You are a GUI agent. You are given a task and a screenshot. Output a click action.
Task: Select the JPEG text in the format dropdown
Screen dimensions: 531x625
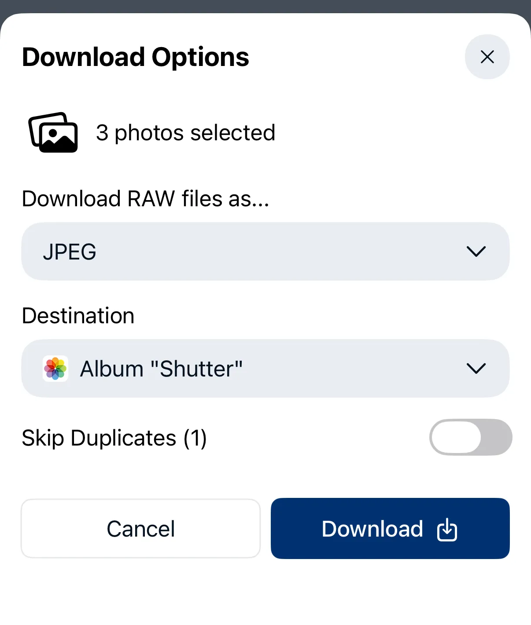pyautogui.click(x=70, y=252)
